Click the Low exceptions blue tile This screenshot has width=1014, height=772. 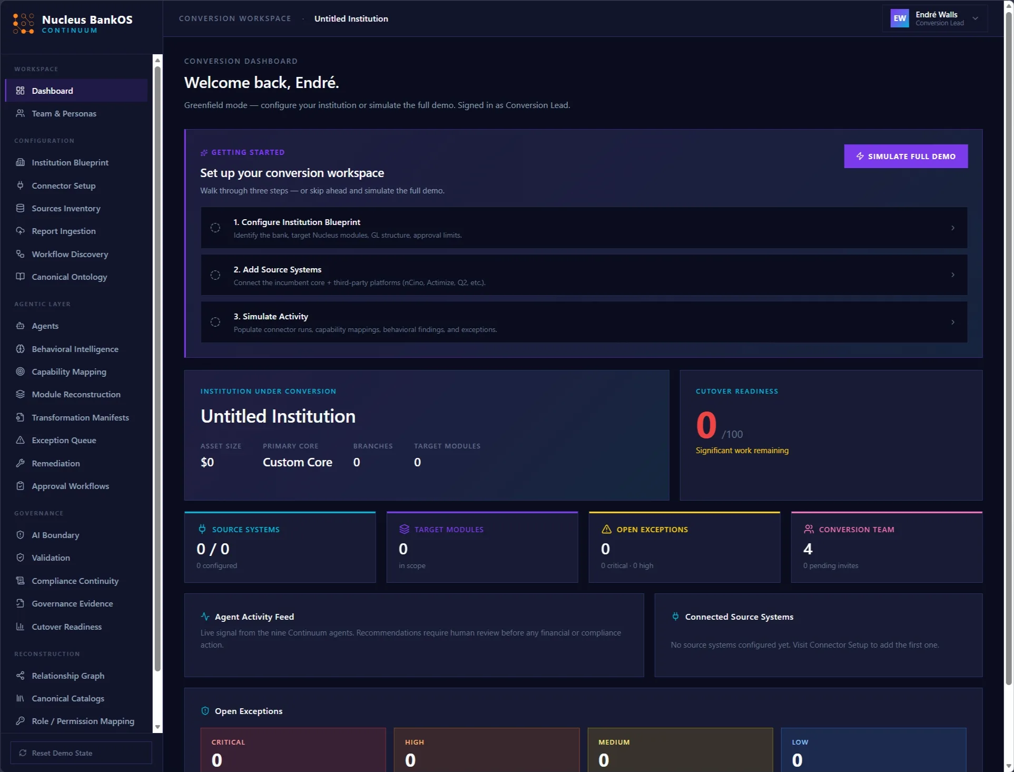click(873, 750)
